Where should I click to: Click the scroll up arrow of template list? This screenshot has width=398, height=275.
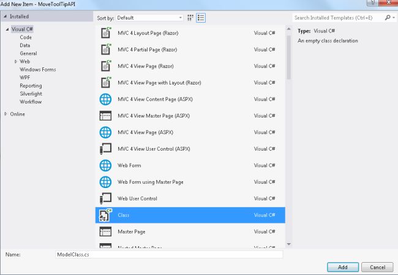[x=288, y=29]
